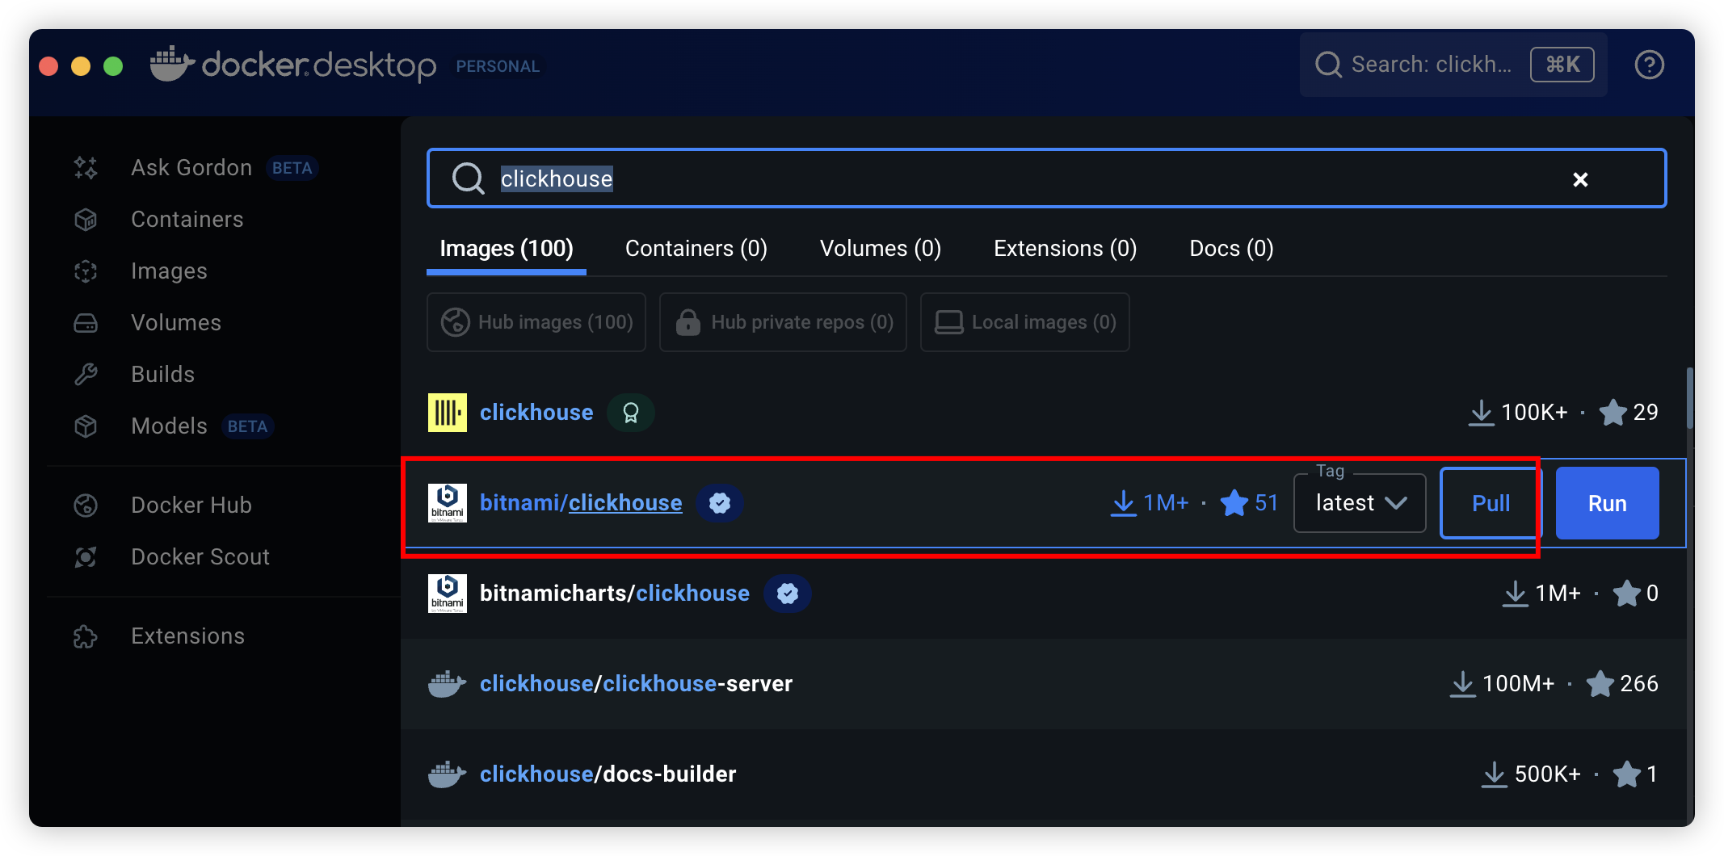Switch to the Extensions (0) tab
1724x856 pixels.
coord(1066,248)
